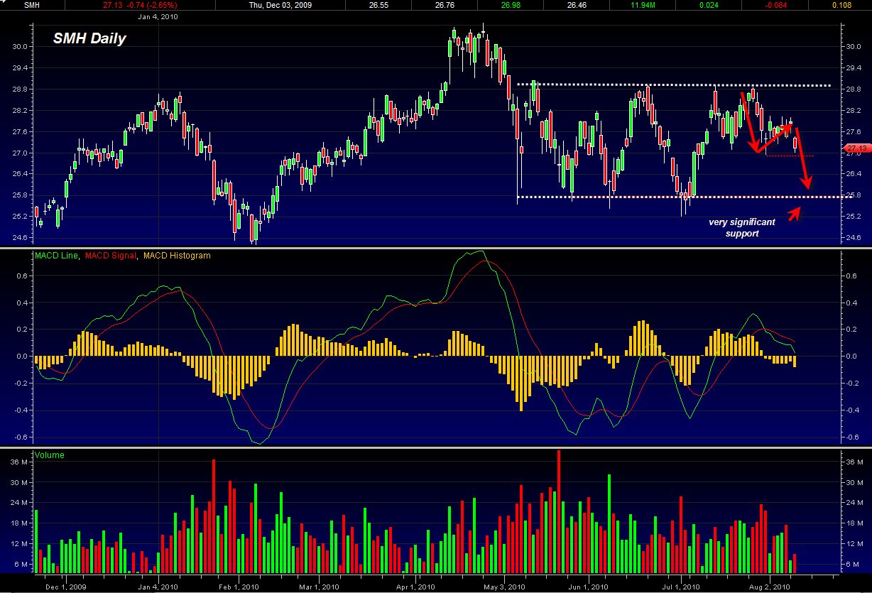Click the "Thu, Dec 03, 2009" date in the header

pos(281,5)
